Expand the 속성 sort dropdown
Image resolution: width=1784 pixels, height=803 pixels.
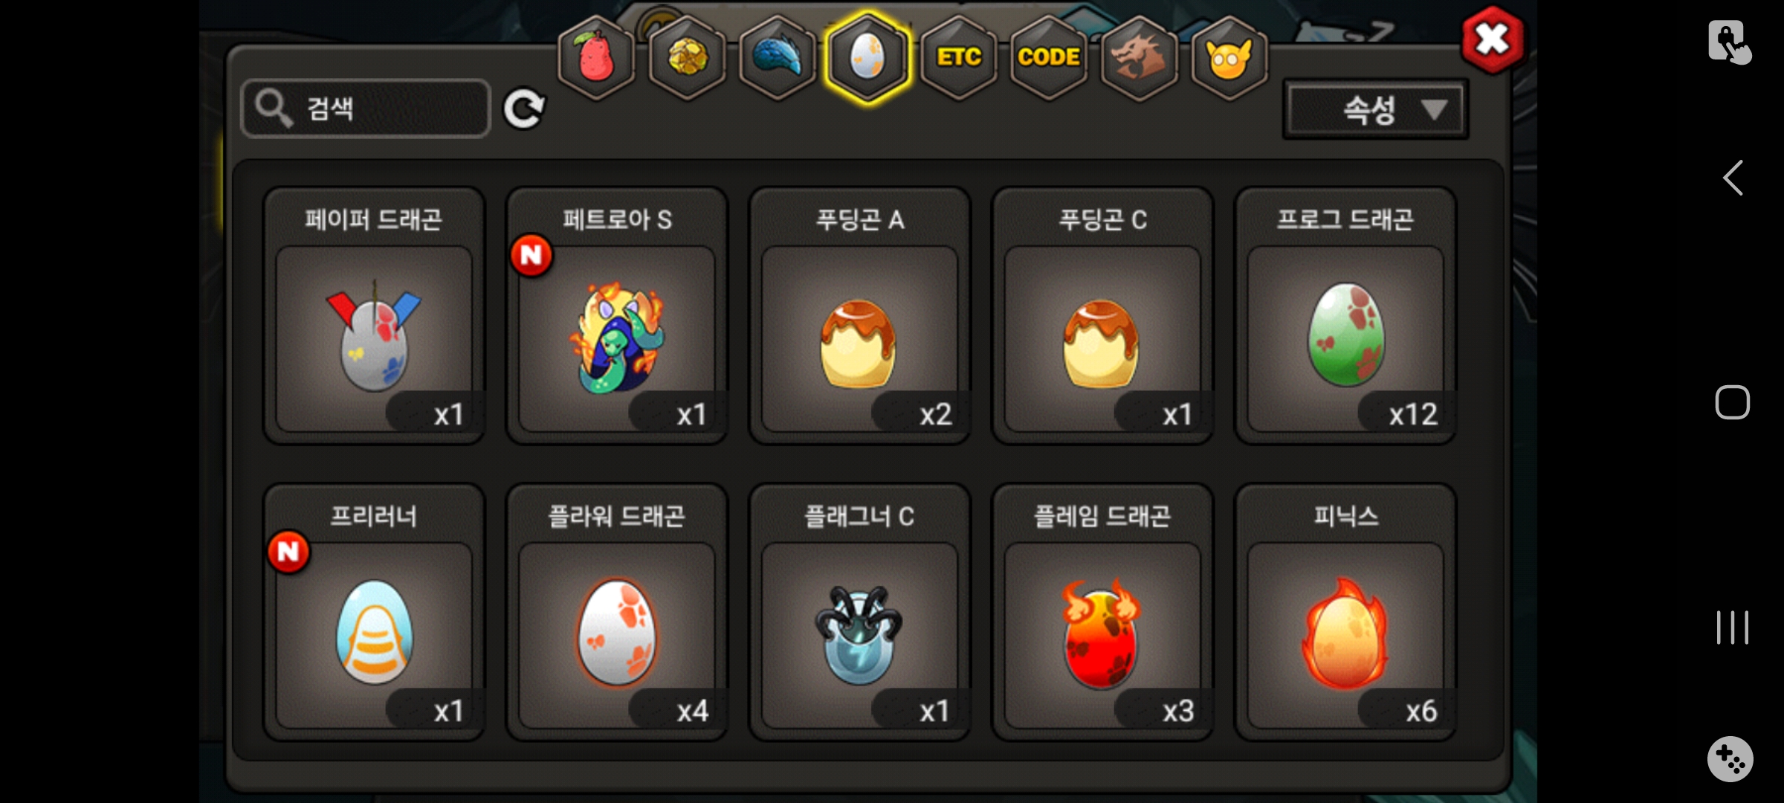click(1376, 110)
